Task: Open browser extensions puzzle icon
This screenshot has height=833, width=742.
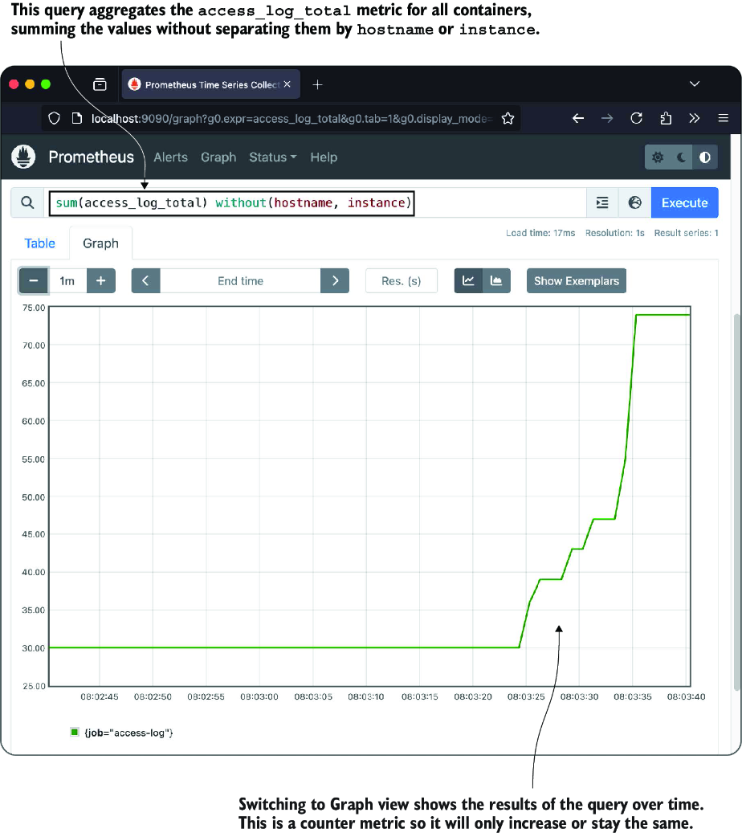Action: (x=666, y=118)
